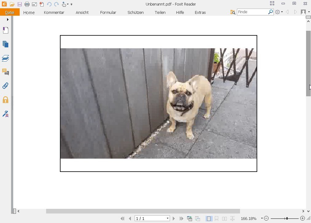The image size is (311, 223).
Task: Open the Datei menu
Action: 10,13
